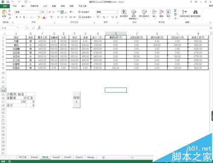Screen dimensions: 213x163
Task: Collapse the ribbon using the arrow
Action: (x=210, y=23)
